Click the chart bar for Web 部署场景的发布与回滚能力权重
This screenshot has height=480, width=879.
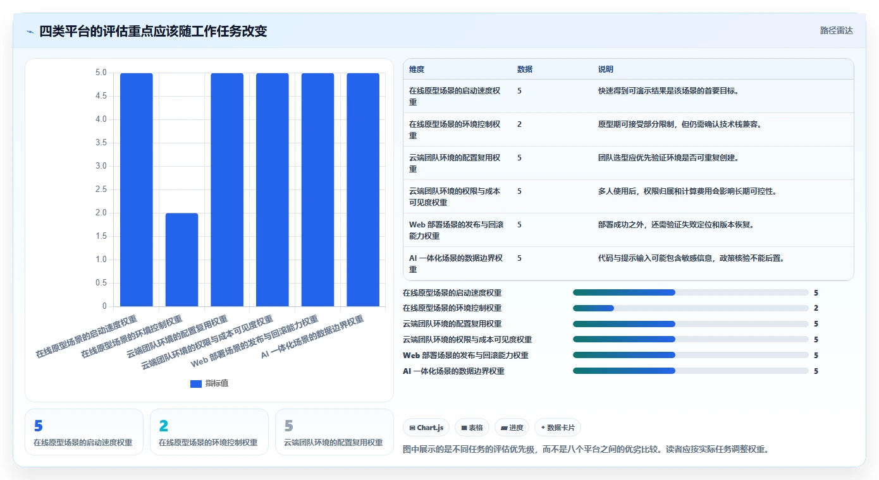[x=317, y=189]
